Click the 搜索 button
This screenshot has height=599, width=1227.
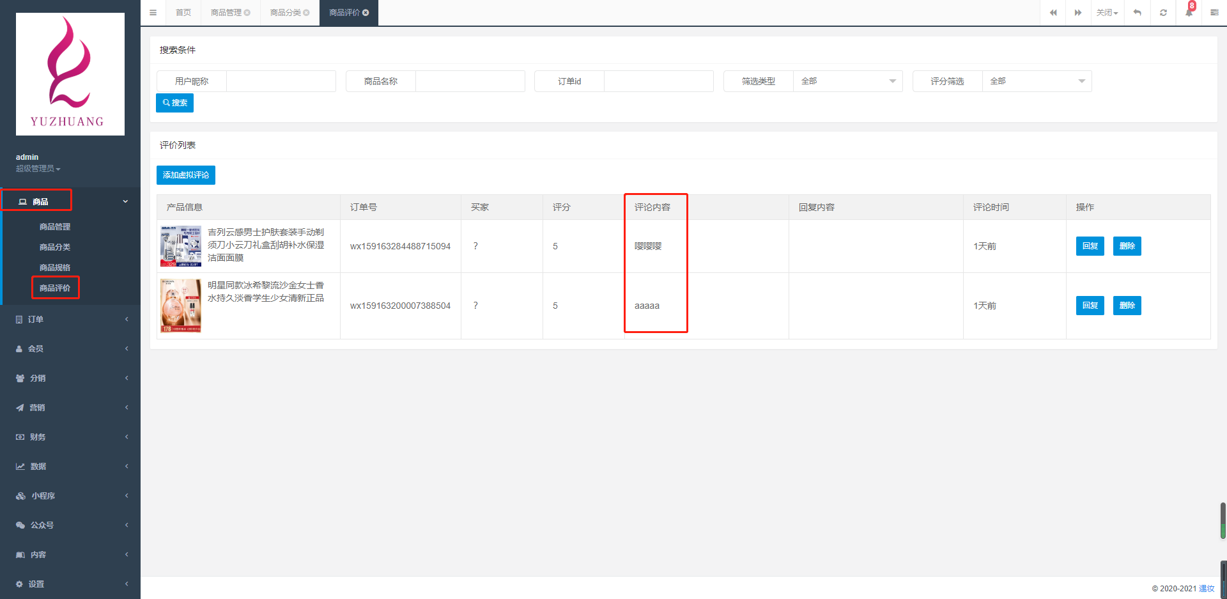175,103
